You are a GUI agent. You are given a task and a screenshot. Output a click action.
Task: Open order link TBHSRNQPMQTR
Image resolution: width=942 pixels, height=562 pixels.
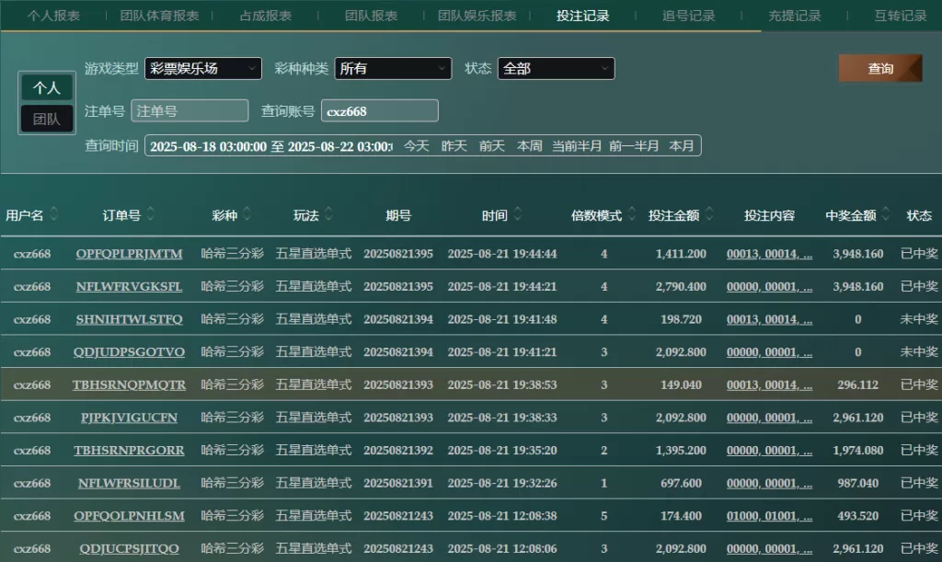click(129, 384)
